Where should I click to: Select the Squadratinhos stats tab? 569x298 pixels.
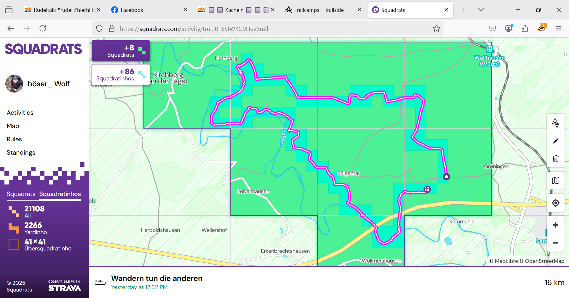click(x=60, y=194)
